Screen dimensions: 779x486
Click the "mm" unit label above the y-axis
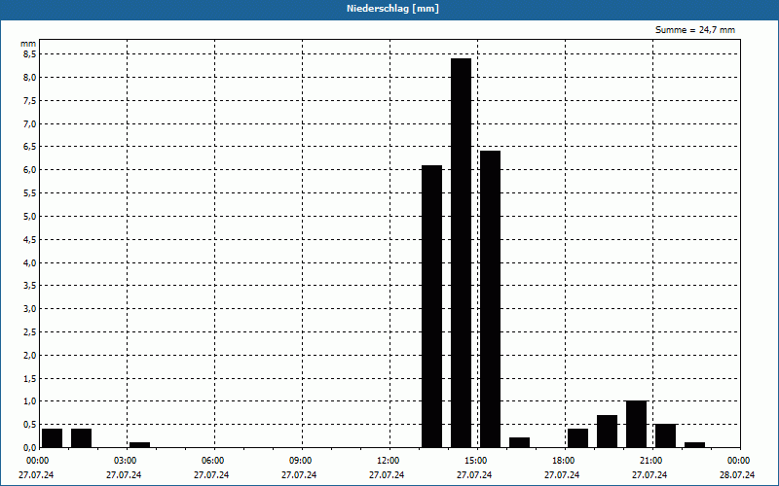(28, 44)
